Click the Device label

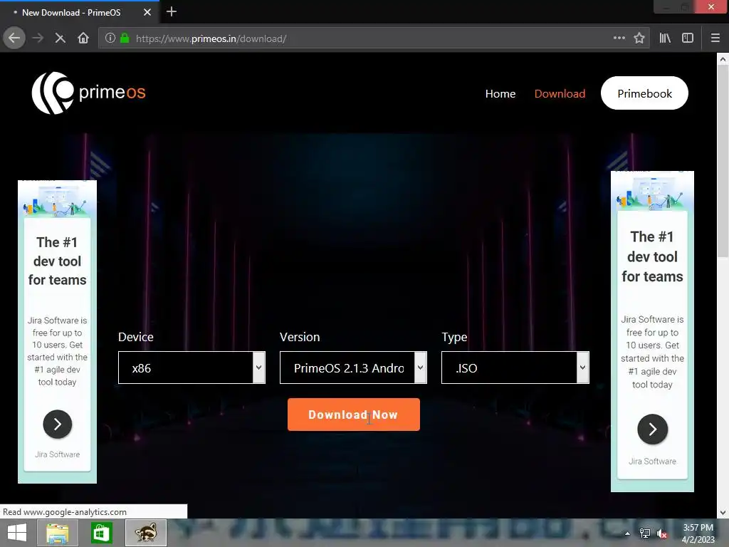click(x=136, y=337)
